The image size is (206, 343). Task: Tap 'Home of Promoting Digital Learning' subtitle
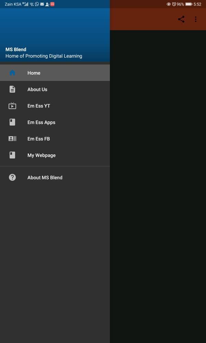(44, 56)
